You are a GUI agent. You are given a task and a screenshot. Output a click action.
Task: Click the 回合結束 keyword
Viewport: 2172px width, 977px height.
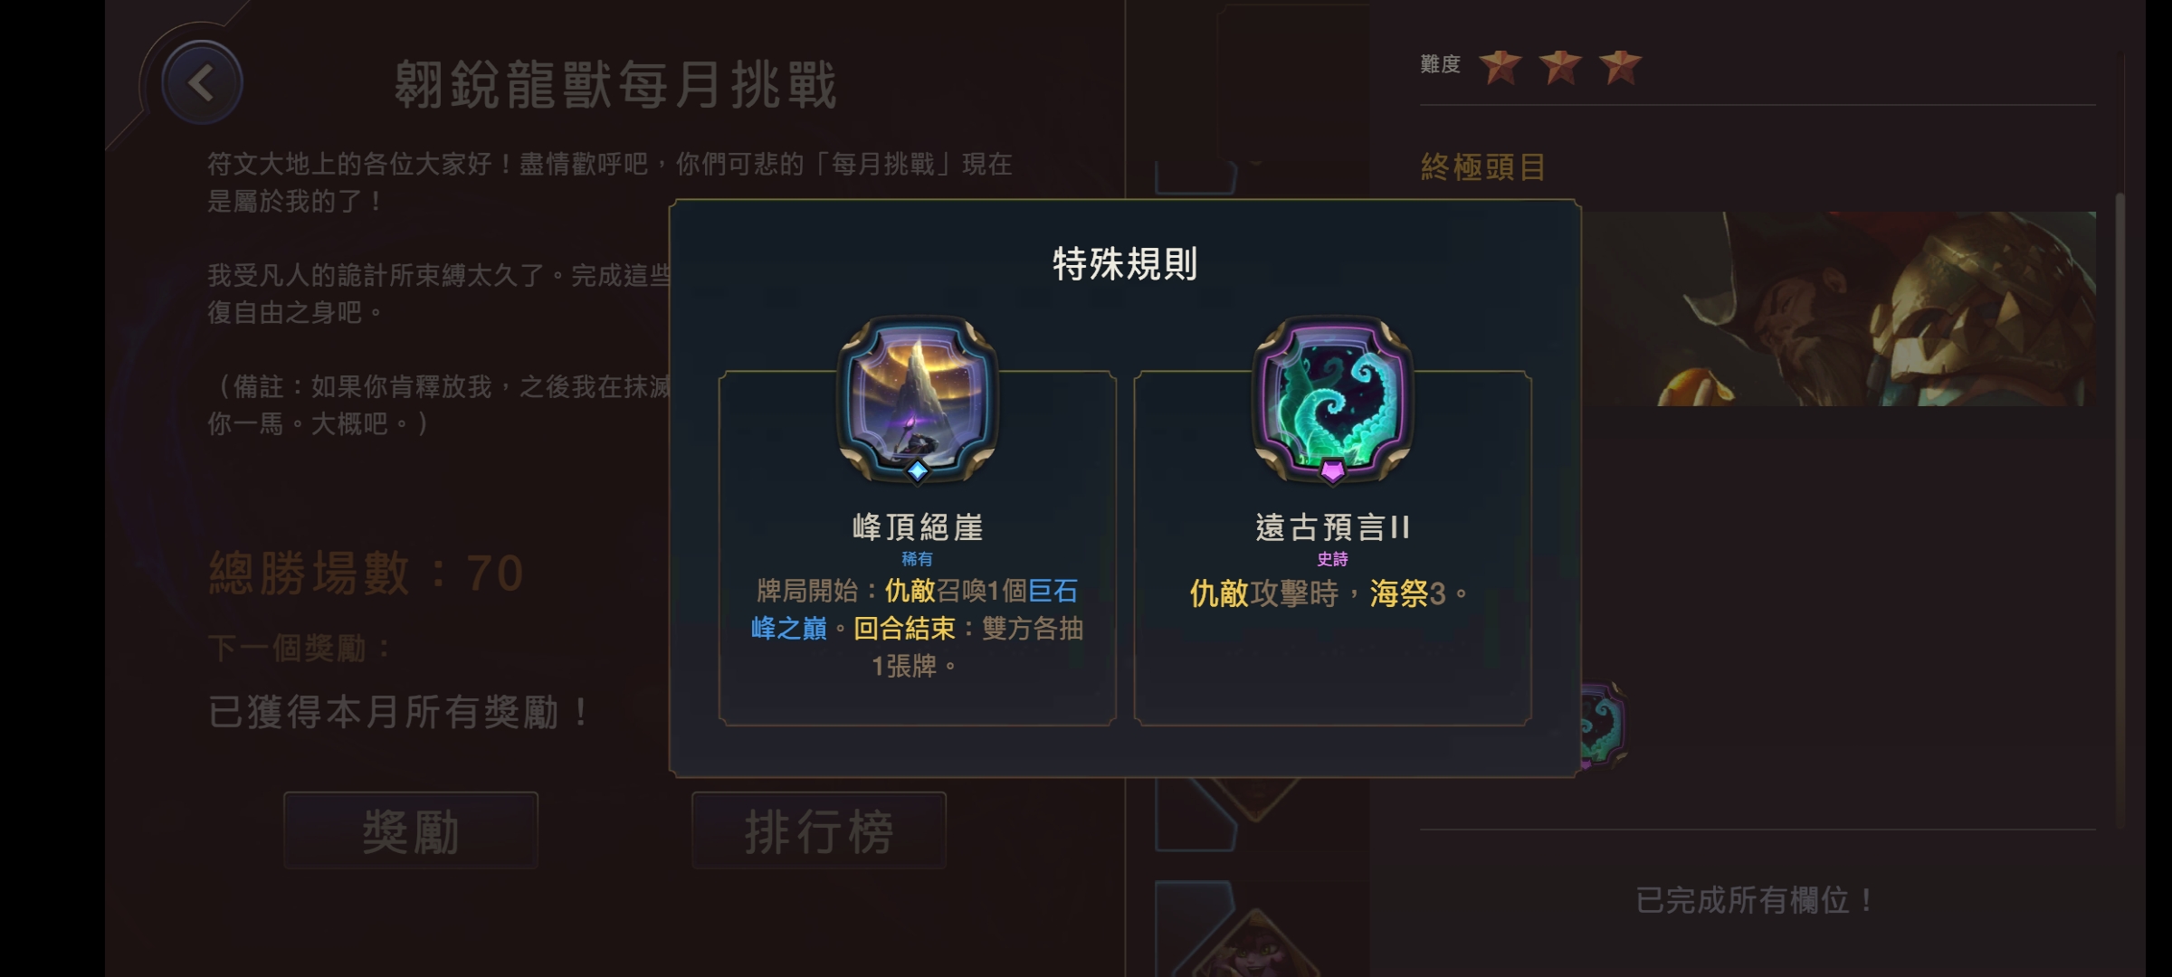pyautogui.click(x=904, y=629)
